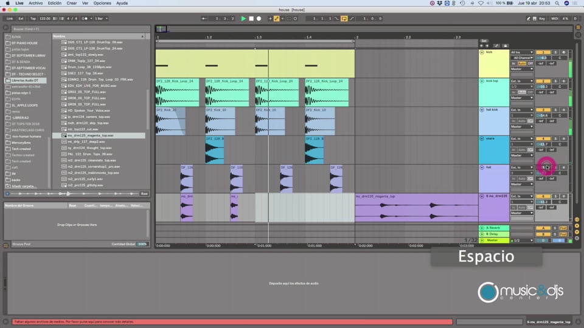Open the Crear menu

[x=72, y=3]
